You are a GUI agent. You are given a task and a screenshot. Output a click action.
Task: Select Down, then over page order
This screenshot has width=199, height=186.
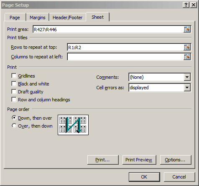14,118
